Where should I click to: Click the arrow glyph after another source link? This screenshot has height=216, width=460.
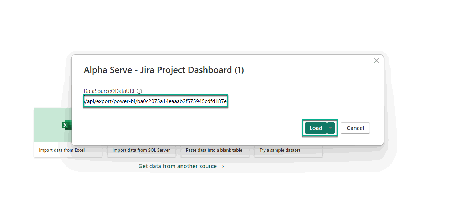pyautogui.click(x=221, y=166)
